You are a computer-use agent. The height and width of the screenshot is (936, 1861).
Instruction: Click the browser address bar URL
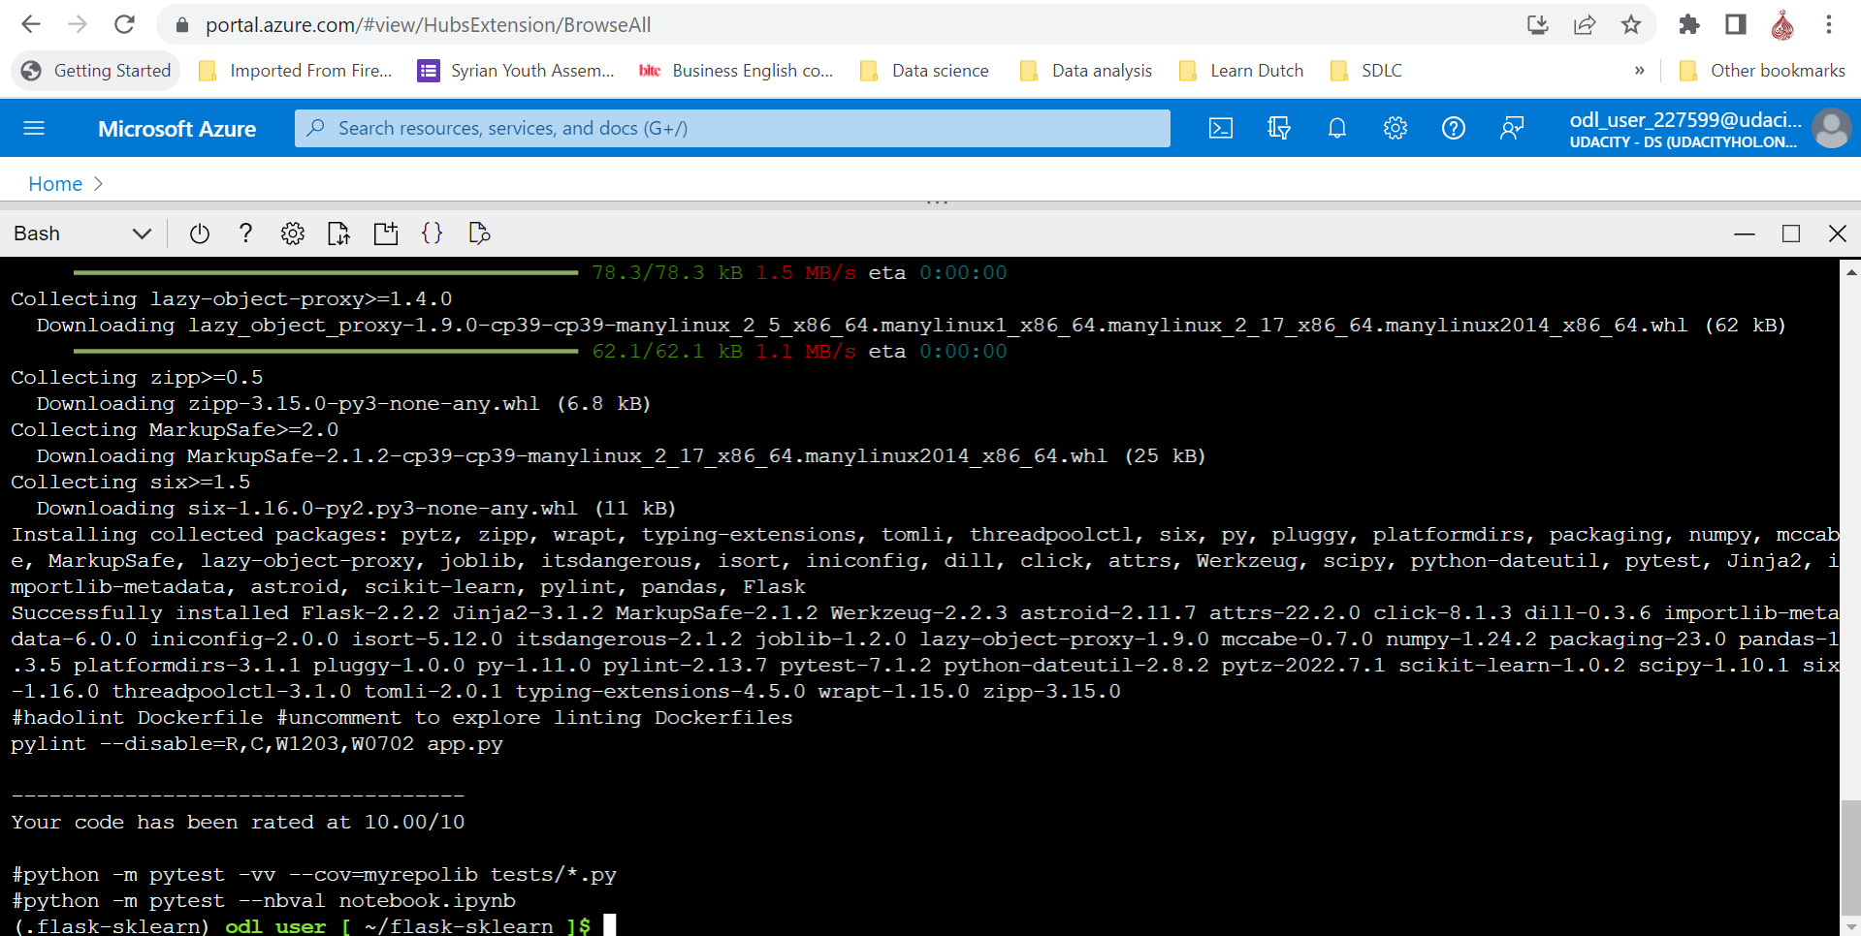pos(428,25)
